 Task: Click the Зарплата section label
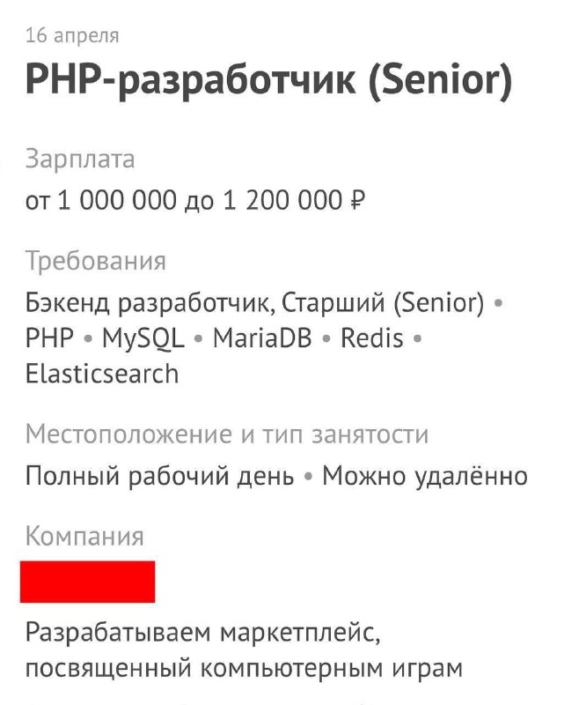click(80, 159)
